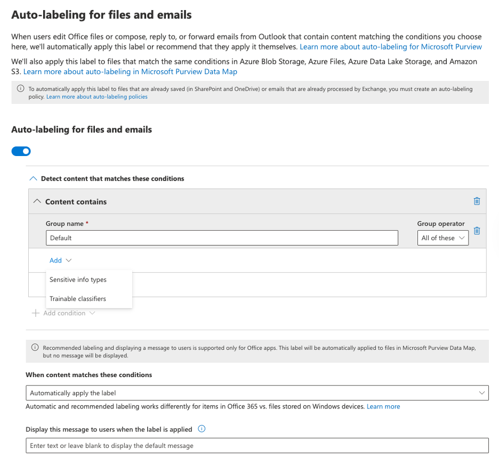Open Learn more about auto-labeling in Purview Data Map

coord(130,71)
